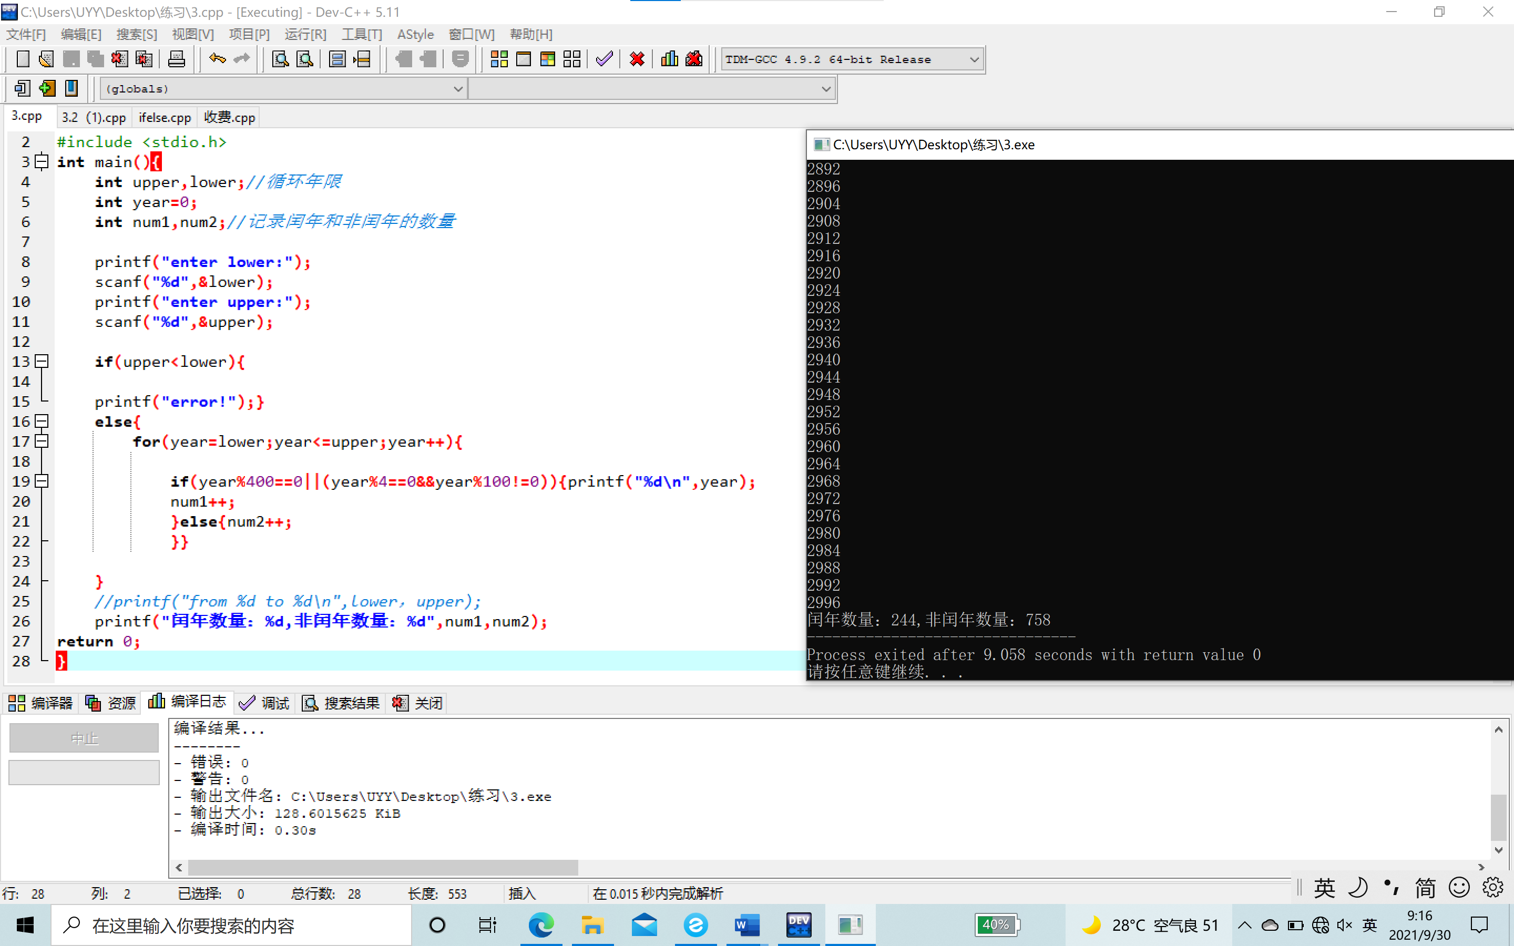Click the Compile four-colored-squares icon
1514x946 pixels.
[499, 59]
